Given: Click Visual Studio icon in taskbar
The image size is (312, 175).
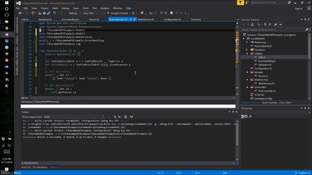Looking at the screenshot, I should pyautogui.click(x=6, y=35).
